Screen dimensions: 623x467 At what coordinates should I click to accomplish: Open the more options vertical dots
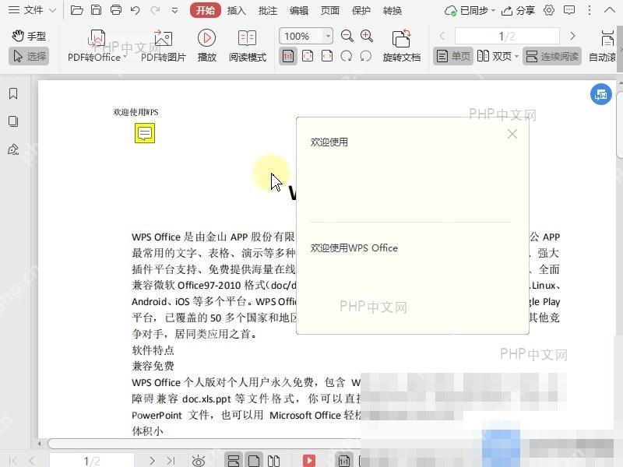click(x=590, y=10)
